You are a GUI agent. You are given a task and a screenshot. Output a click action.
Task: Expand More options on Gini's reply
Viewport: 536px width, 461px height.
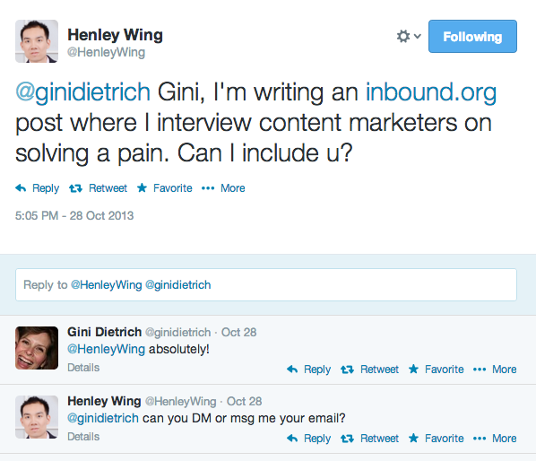[x=495, y=370]
